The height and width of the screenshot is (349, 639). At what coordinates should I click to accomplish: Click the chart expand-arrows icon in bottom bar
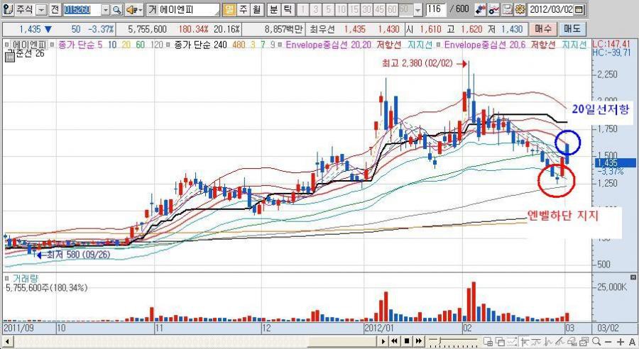tap(512, 342)
